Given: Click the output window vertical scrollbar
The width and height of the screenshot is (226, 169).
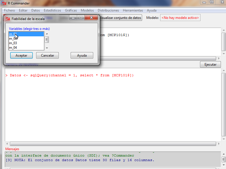Looking at the screenshot, I should coord(223,104).
